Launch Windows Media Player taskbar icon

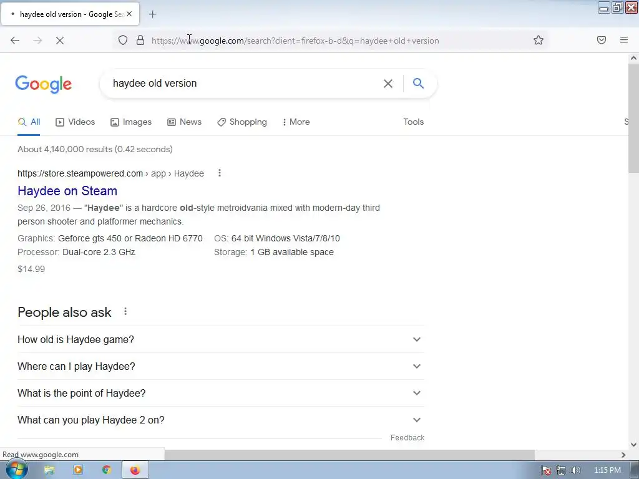(78, 470)
